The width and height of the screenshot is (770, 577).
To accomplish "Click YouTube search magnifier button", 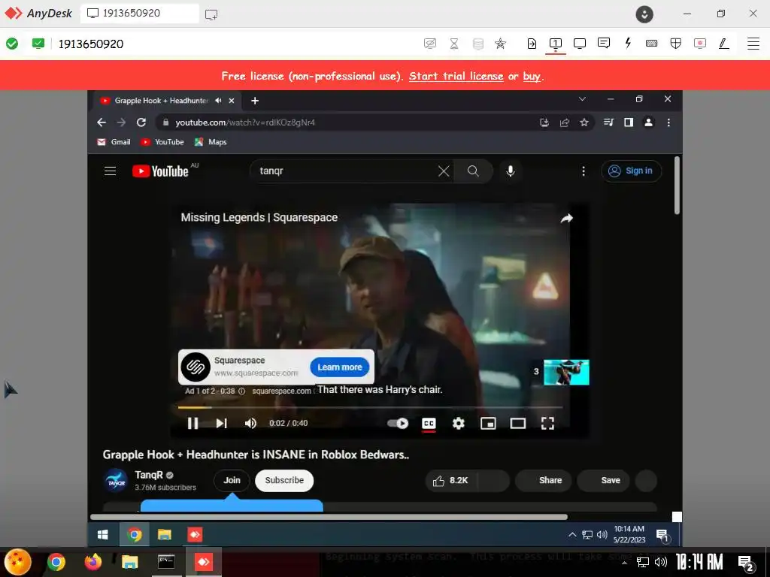I will tap(473, 171).
